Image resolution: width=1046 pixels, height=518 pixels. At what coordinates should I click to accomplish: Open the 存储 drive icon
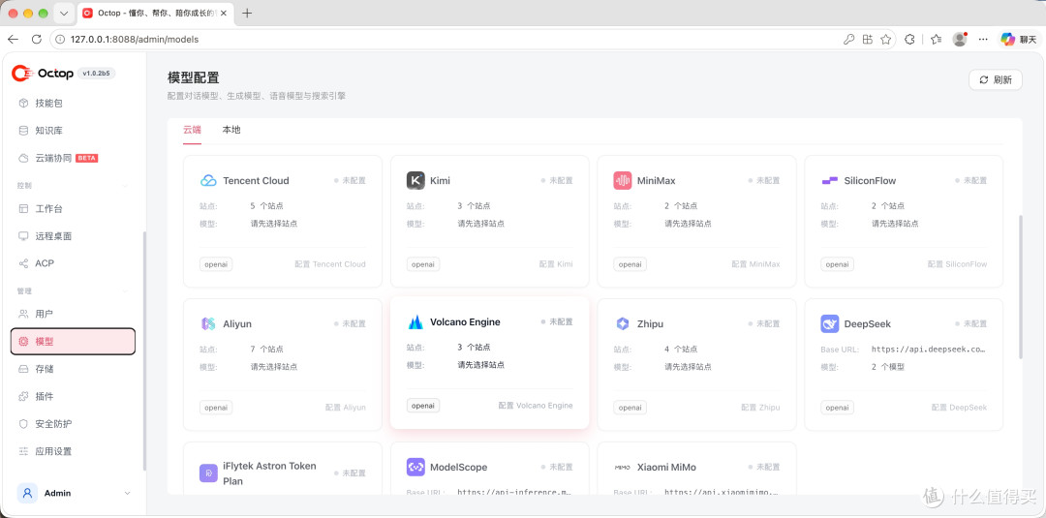(x=23, y=369)
